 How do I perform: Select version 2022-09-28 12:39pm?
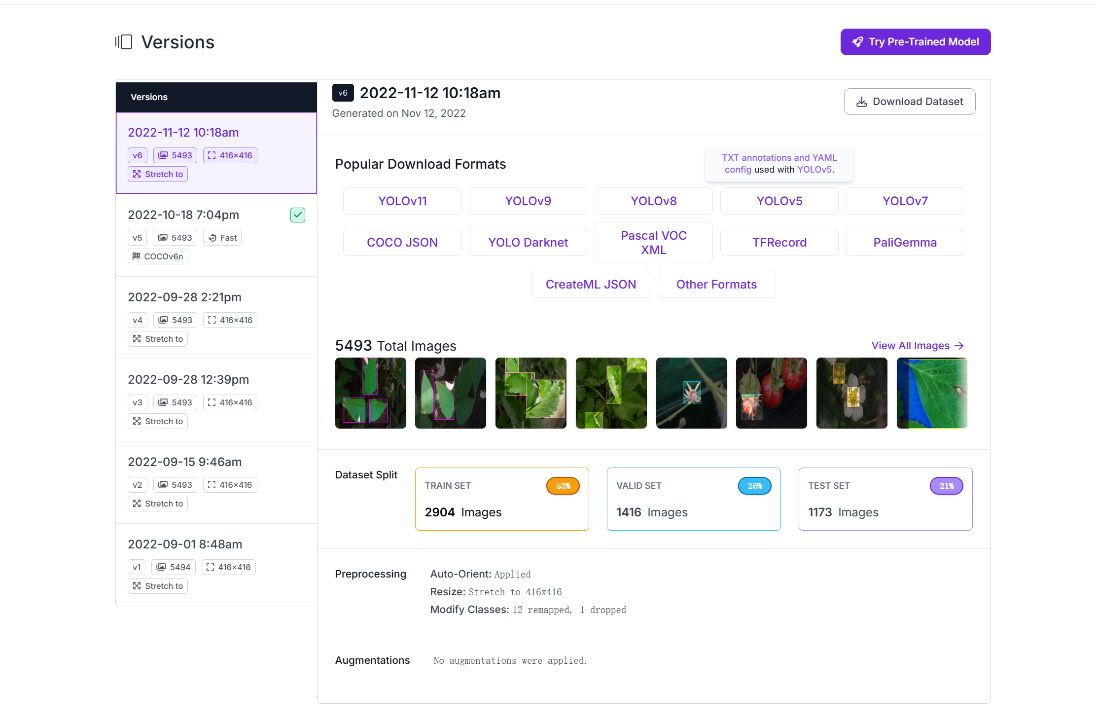pyautogui.click(x=216, y=400)
